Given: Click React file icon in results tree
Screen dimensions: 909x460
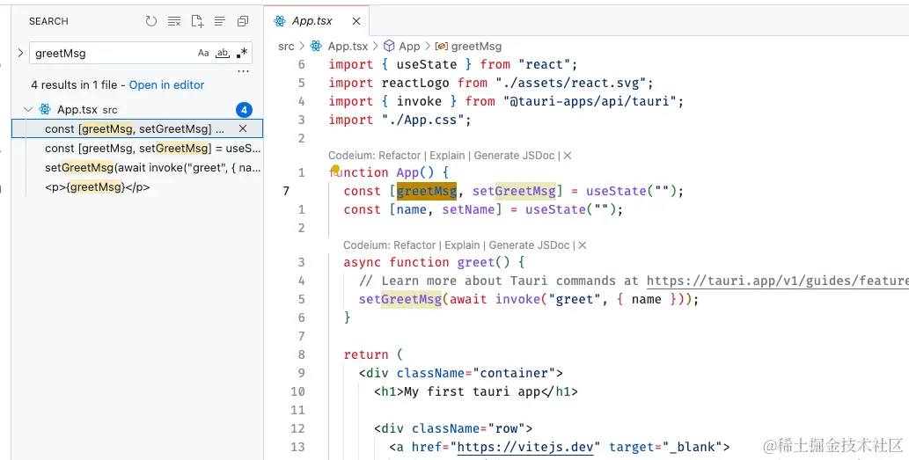Looking at the screenshot, I should click(45, 109).
